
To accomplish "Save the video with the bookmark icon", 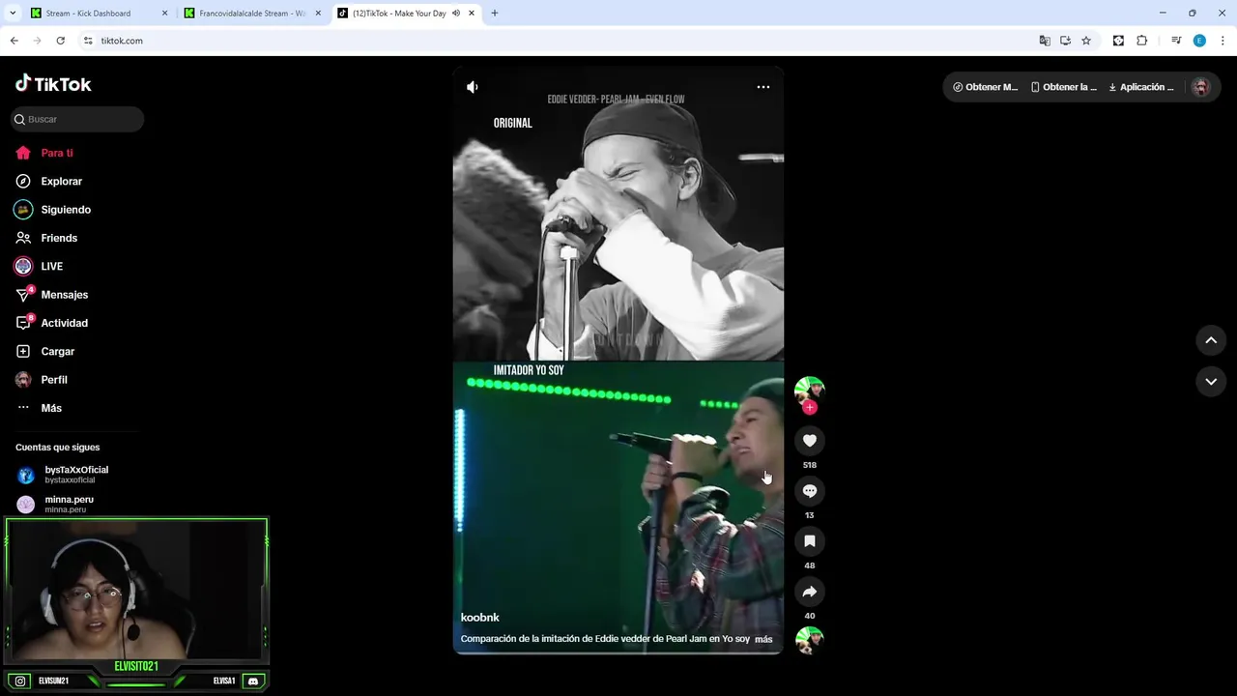I will click(810, 541).
